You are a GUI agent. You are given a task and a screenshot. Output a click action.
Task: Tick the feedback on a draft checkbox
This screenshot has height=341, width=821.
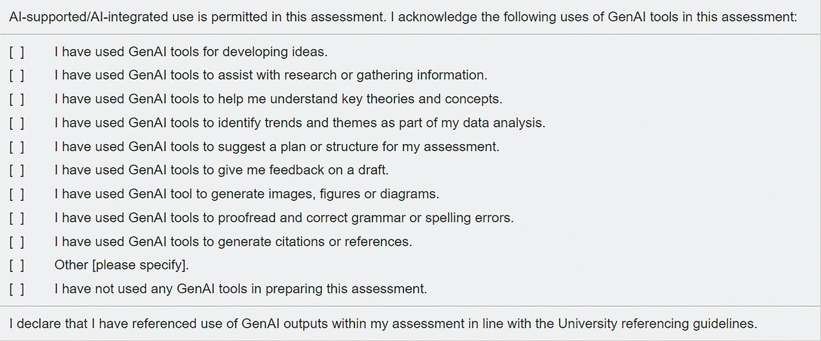(x=16, y=170)
